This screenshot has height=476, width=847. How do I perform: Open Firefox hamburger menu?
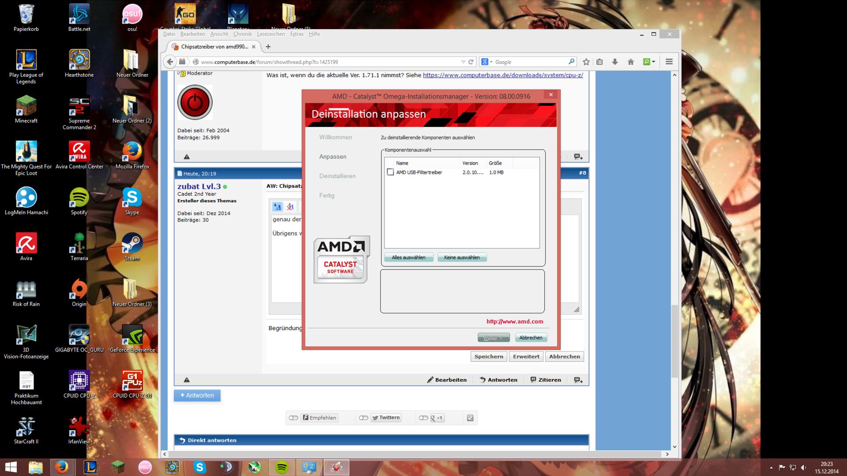click(669, 62)
